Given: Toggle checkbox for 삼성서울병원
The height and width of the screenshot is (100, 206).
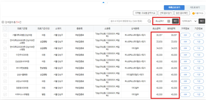Looking at the screenshot, I should pyautogui.click(x=5, y=75).
